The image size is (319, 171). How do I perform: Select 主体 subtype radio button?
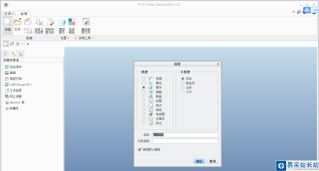pyautogui.click(x=182, y=88)
